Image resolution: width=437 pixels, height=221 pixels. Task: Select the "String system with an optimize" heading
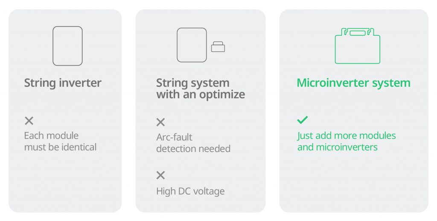pyautogui.click(x=200, y=89)
